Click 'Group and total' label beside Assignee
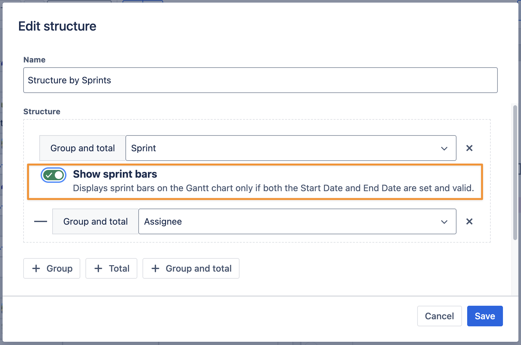 click(x=95, y=221)
